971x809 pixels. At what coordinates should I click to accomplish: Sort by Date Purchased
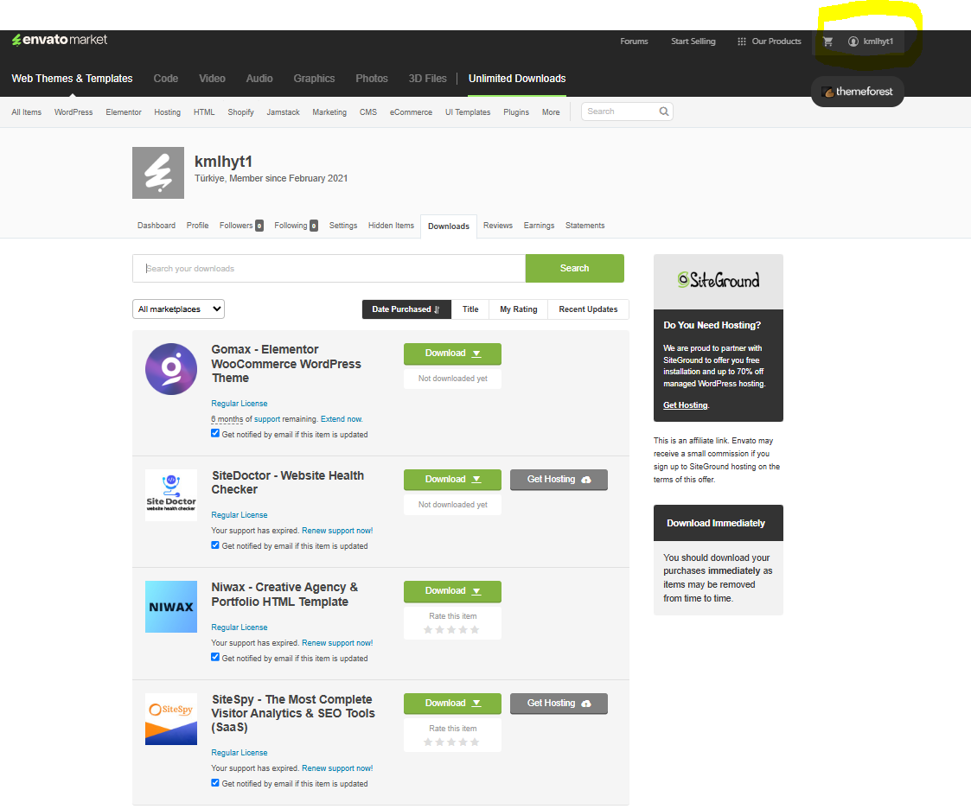coord(406,309)
